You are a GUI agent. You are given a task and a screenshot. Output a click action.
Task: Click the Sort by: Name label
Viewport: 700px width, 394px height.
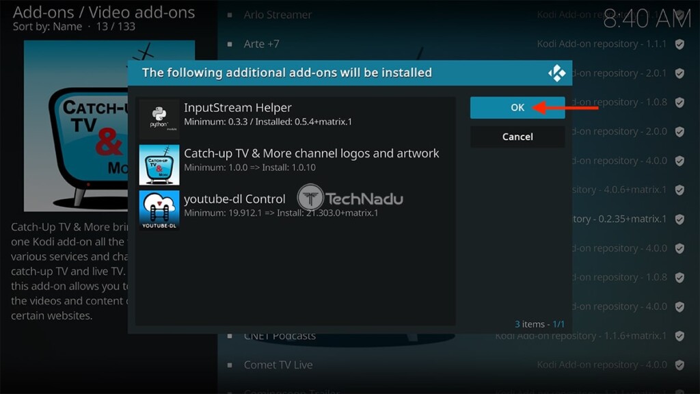coord(47,27)
